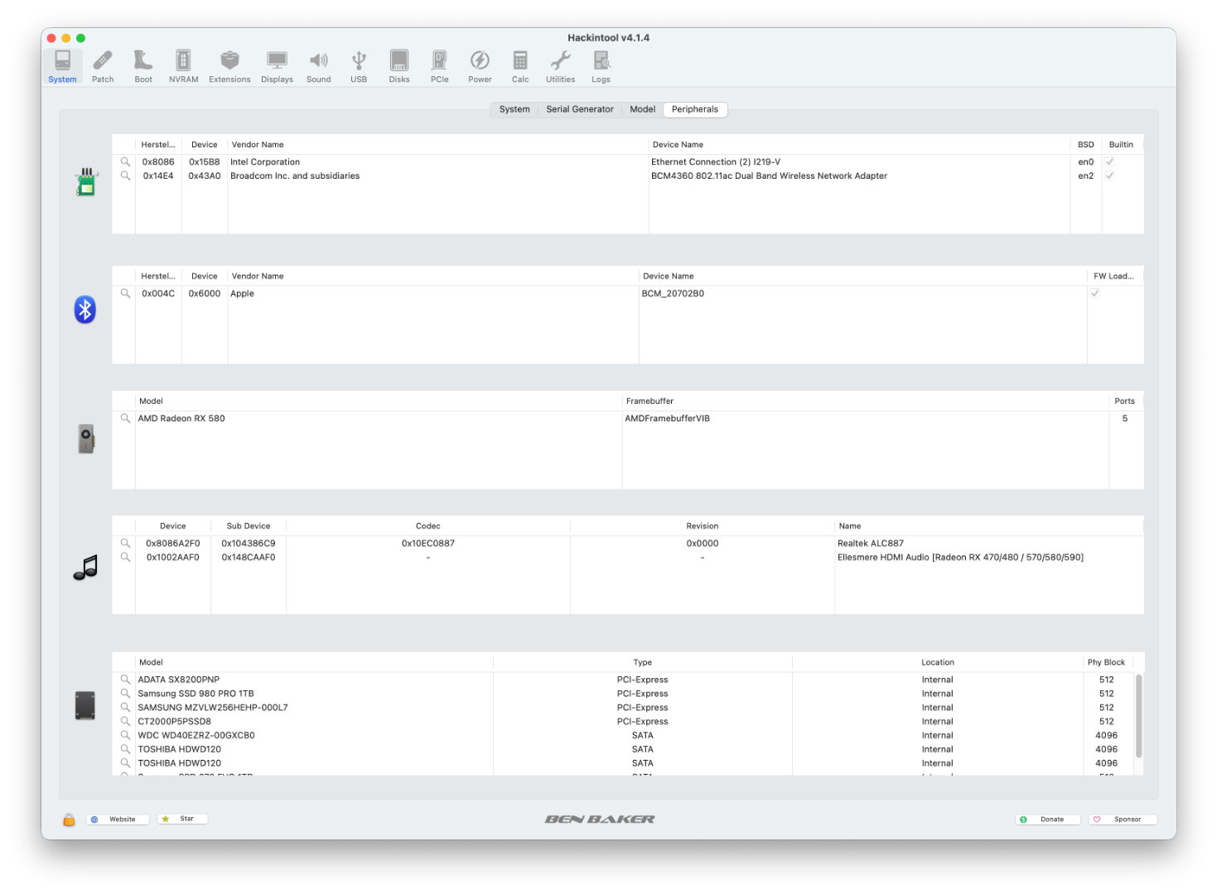This screenshot has width=1217, height=894.
Task: Toggle FW Loaded checkbox for BCM_20702B0
Action: click(x=1094, y=293)
